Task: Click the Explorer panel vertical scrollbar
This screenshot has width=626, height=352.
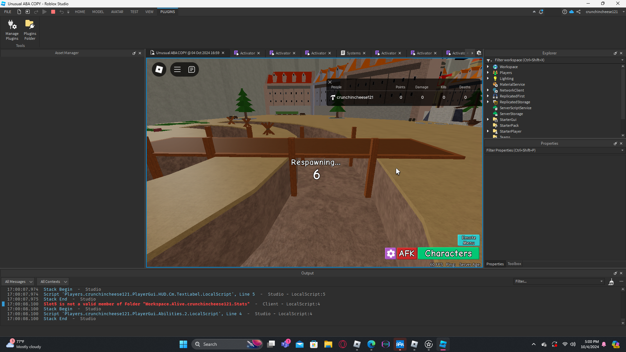Action: [x=623, y=101]
